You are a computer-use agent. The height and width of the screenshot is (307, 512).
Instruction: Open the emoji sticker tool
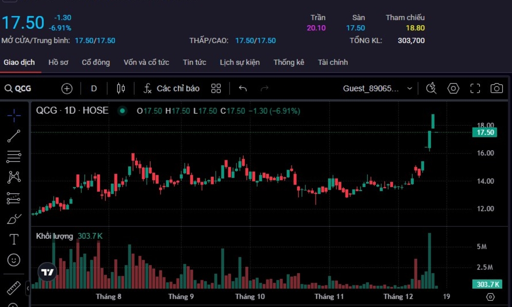pyautogui.click(x=14, y=260)
